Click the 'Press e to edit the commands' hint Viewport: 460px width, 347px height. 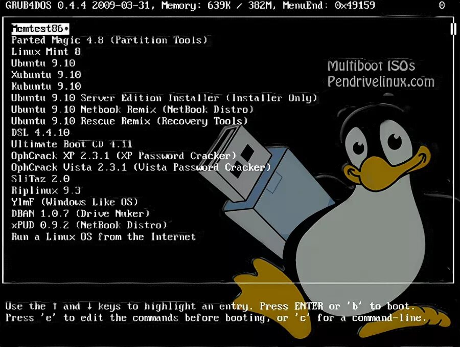(137, 318)
